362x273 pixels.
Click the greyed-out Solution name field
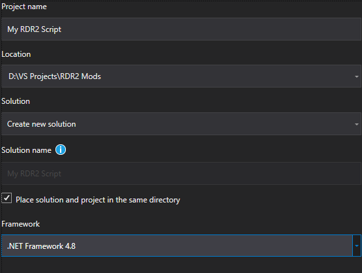[181, 173]
